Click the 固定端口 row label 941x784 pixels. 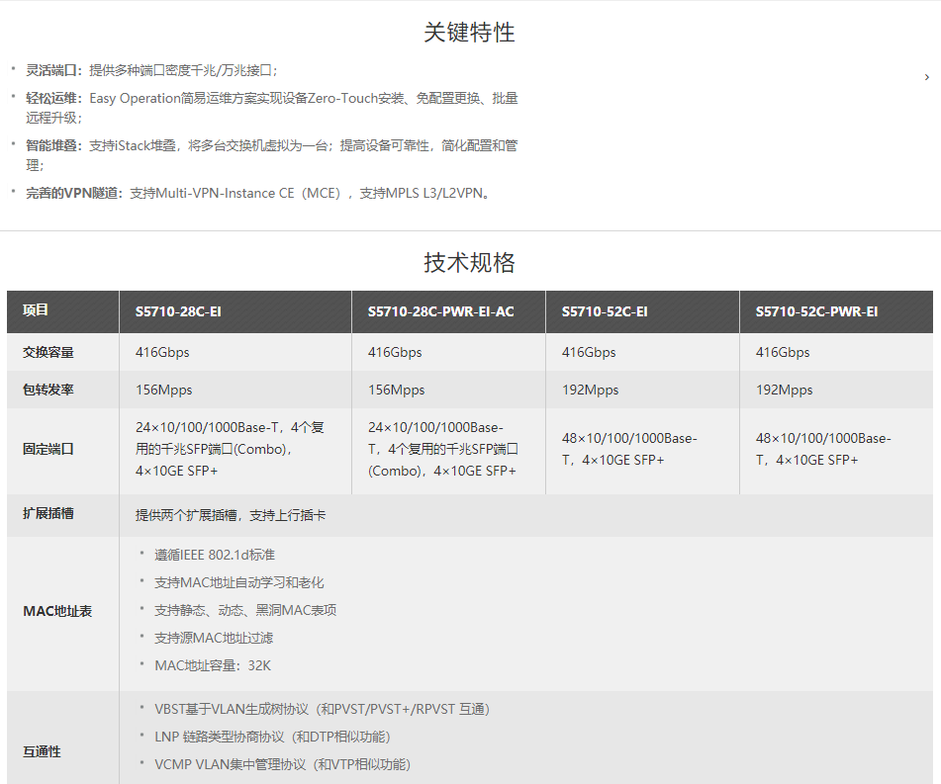pyautogui.click(x=48, y=449)
